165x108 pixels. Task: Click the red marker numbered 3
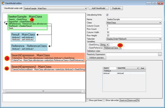coord(7,59)
